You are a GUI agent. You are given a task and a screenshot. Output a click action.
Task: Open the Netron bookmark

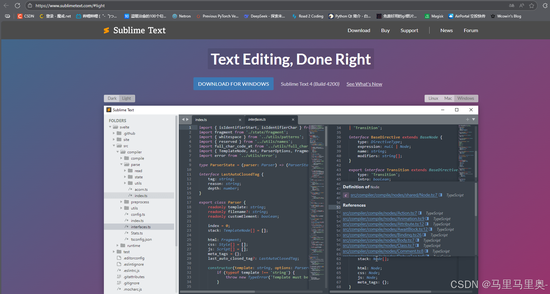point(182,16)
